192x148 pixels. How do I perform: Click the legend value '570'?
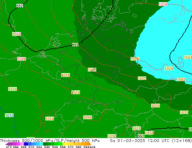tap(71, 147)
